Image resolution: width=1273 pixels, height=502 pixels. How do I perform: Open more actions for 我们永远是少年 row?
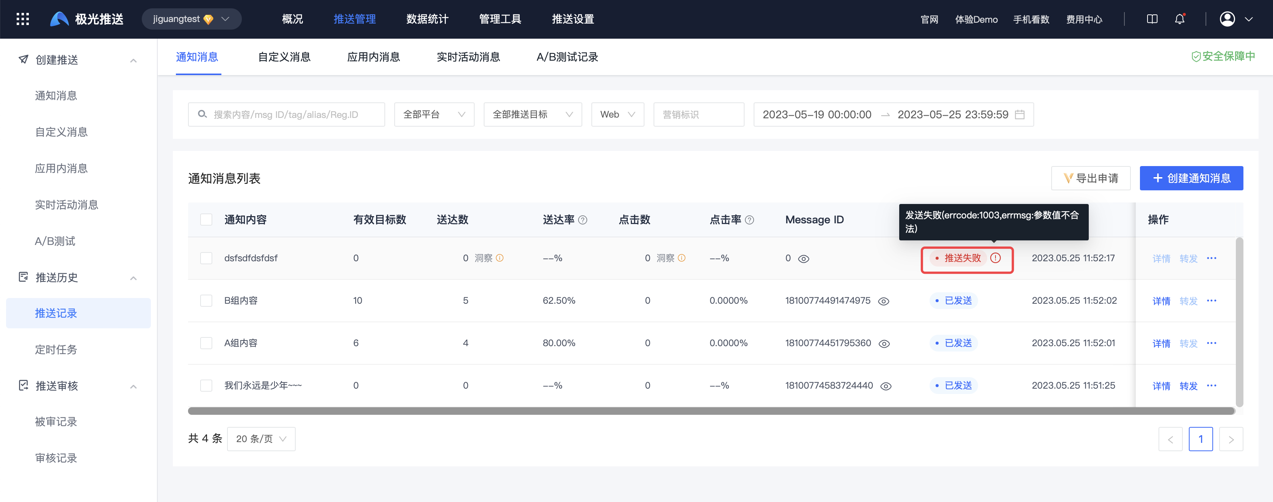coord(1211,386)
